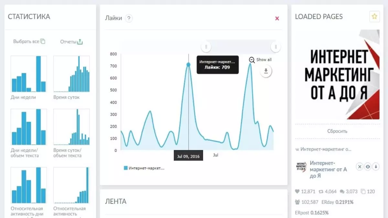
Task: Click the Jul 09 peak data point
Action: click(189, 65)
